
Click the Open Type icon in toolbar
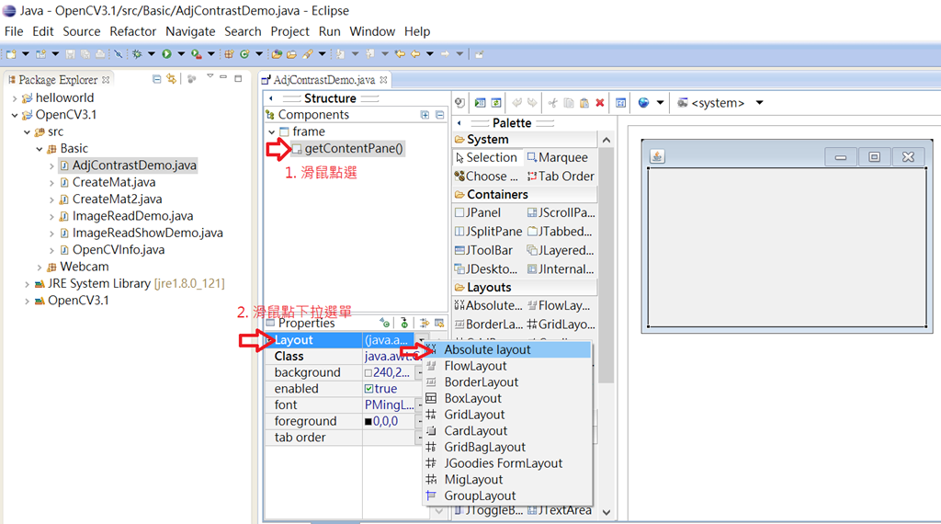pos(277,54)
